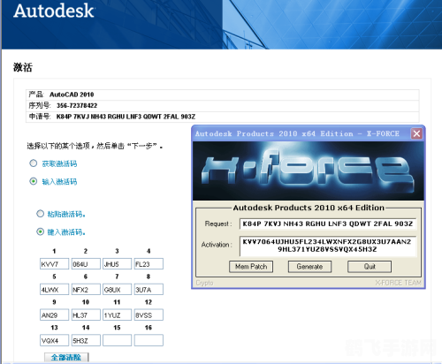The width and height of the screenshot is (442, 364).
Task: Click the serial number 356-72378422
Action: point(77,105)
